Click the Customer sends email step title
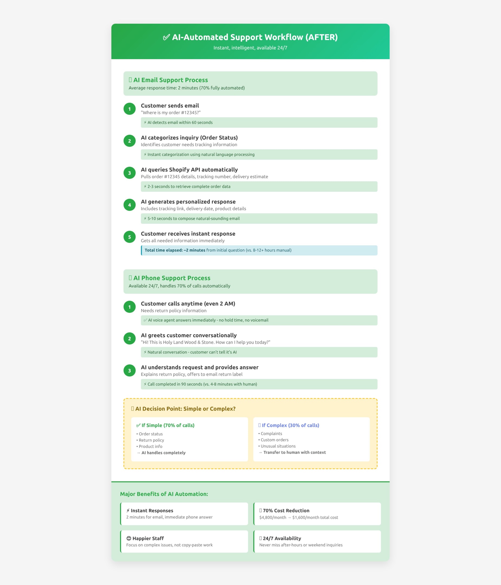This screenshot has width=501, height=585. coord(170,106)
